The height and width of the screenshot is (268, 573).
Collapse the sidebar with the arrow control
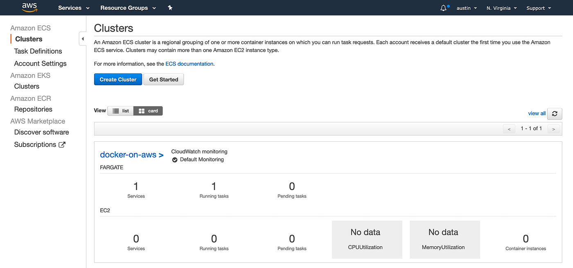pos(82,38)
